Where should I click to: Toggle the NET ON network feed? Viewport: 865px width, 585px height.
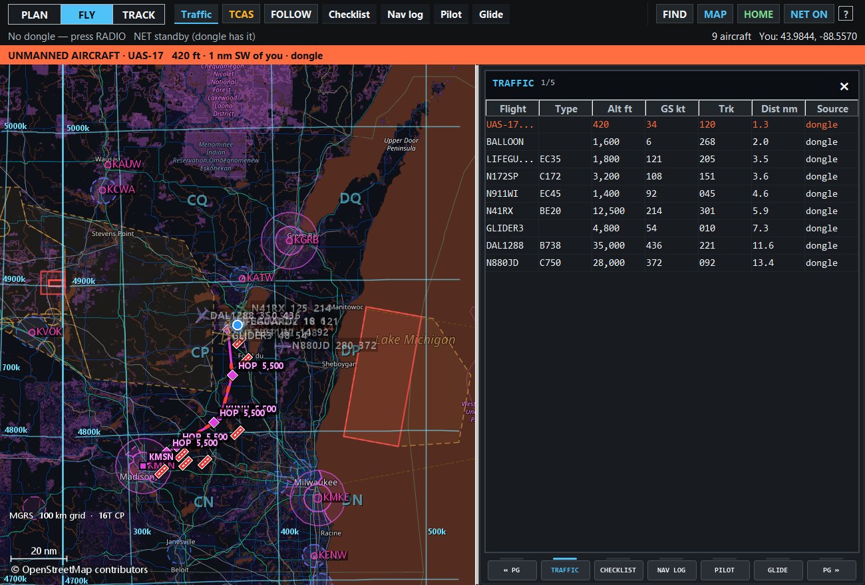click(x=809, y=14)
